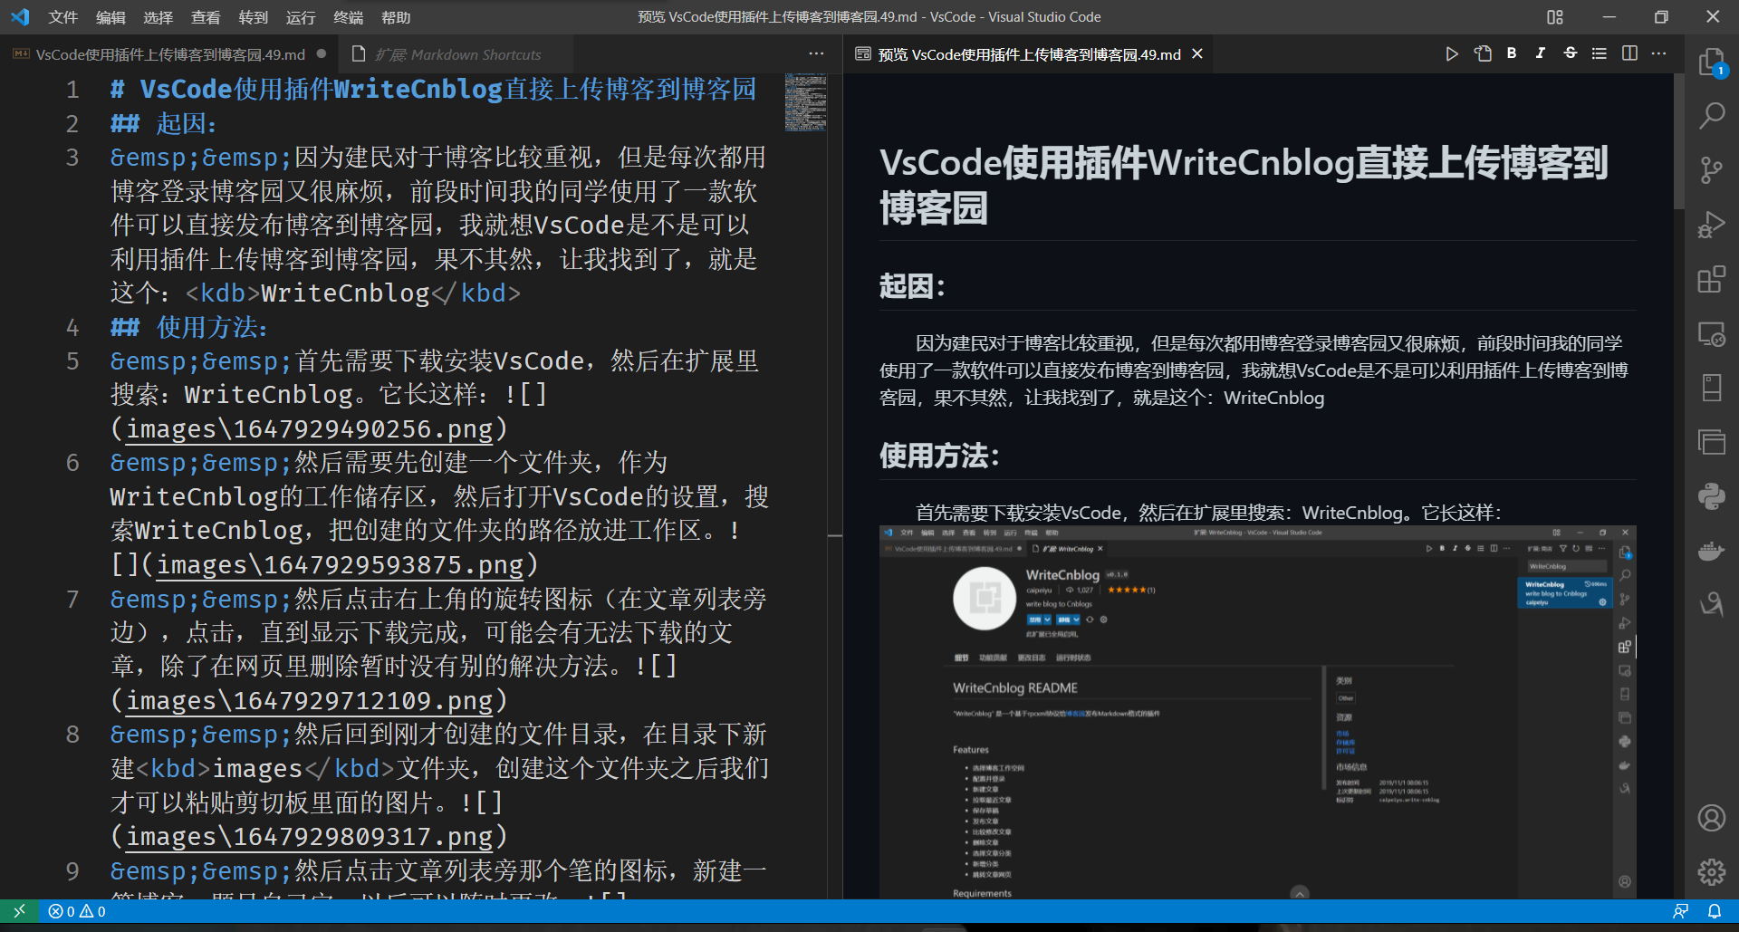This screenshot has height=932, width=1739.
Task: Click images\1647929593875.png link in editor
Action: (x=341, y=565)
